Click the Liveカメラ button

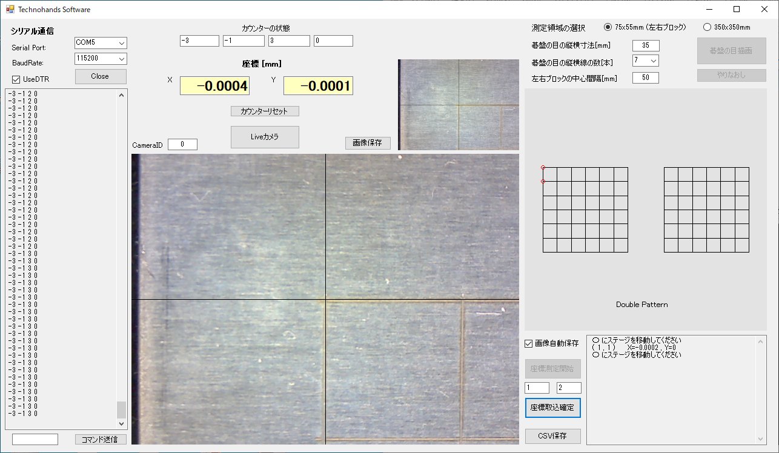[265, 137]
